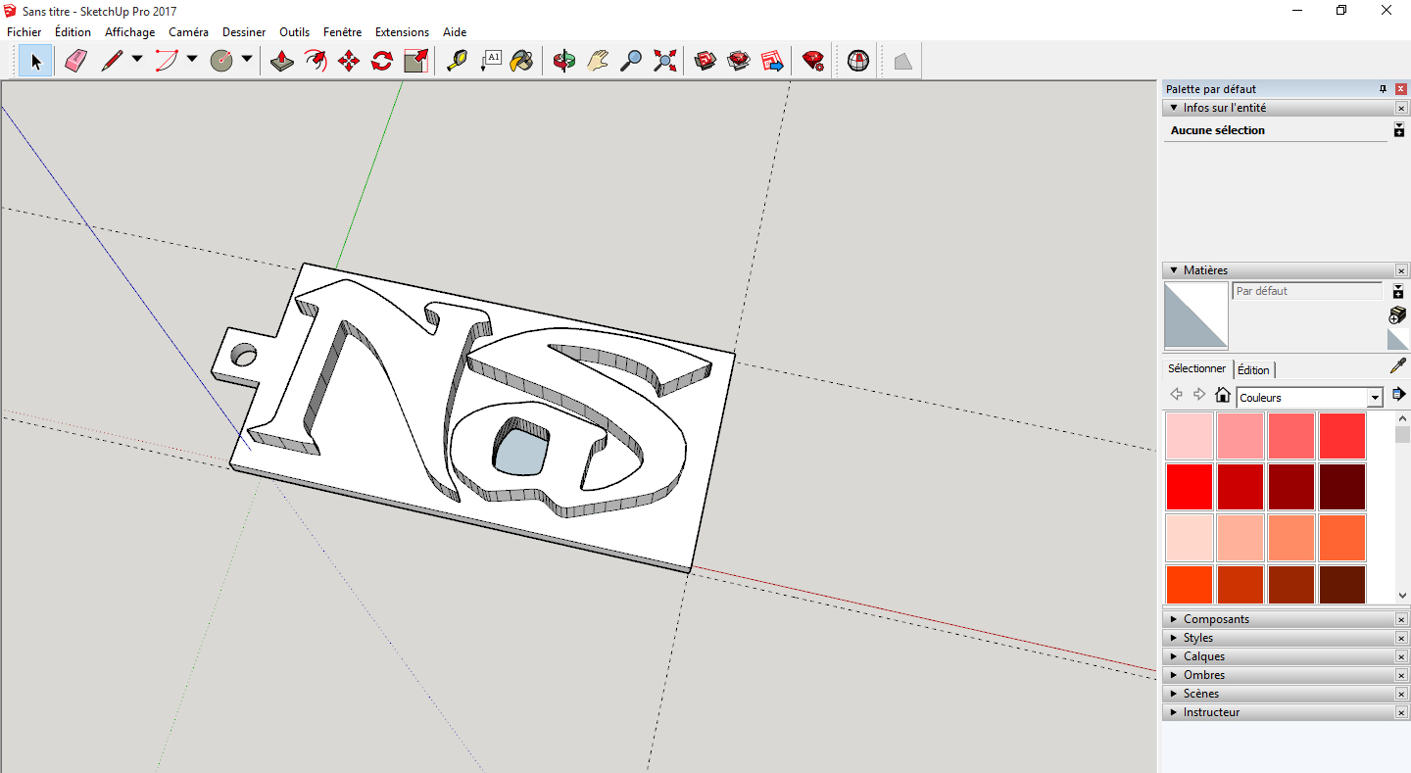1411x773 pixels.
Task: Activate the Paint Bucket tool
Action: (523, 61)
